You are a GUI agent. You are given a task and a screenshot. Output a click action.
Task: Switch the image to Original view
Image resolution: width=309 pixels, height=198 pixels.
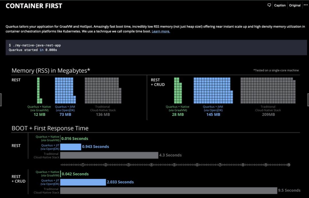click(x=295, y=5)
